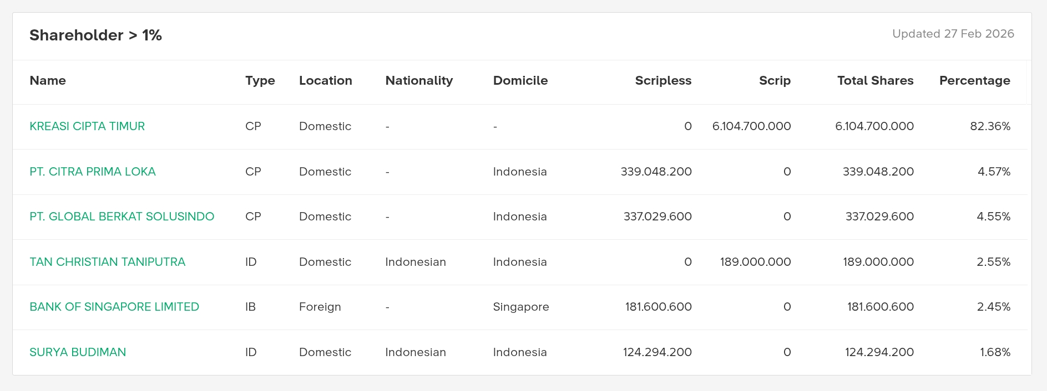Click the Foreign location cell

[x=320, y=307]
